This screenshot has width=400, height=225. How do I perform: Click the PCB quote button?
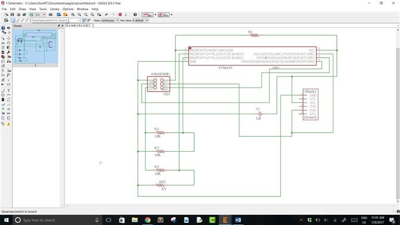click(x=164, y=14)
